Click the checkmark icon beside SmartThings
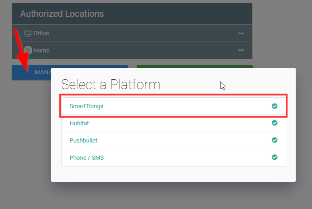The height and width of the screenshot is (209, 312). 274,106
